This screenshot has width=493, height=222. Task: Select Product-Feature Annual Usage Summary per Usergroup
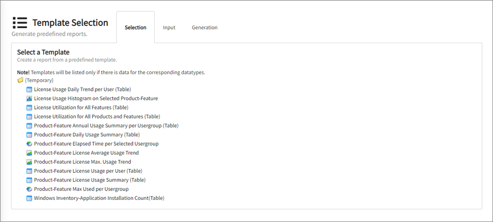tap(106, 126)
